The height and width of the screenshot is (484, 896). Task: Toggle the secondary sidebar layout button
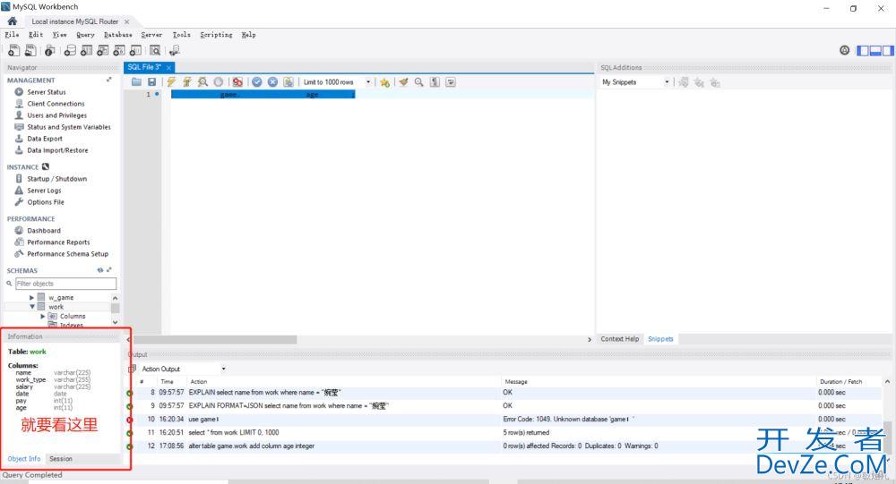(888, 51)
